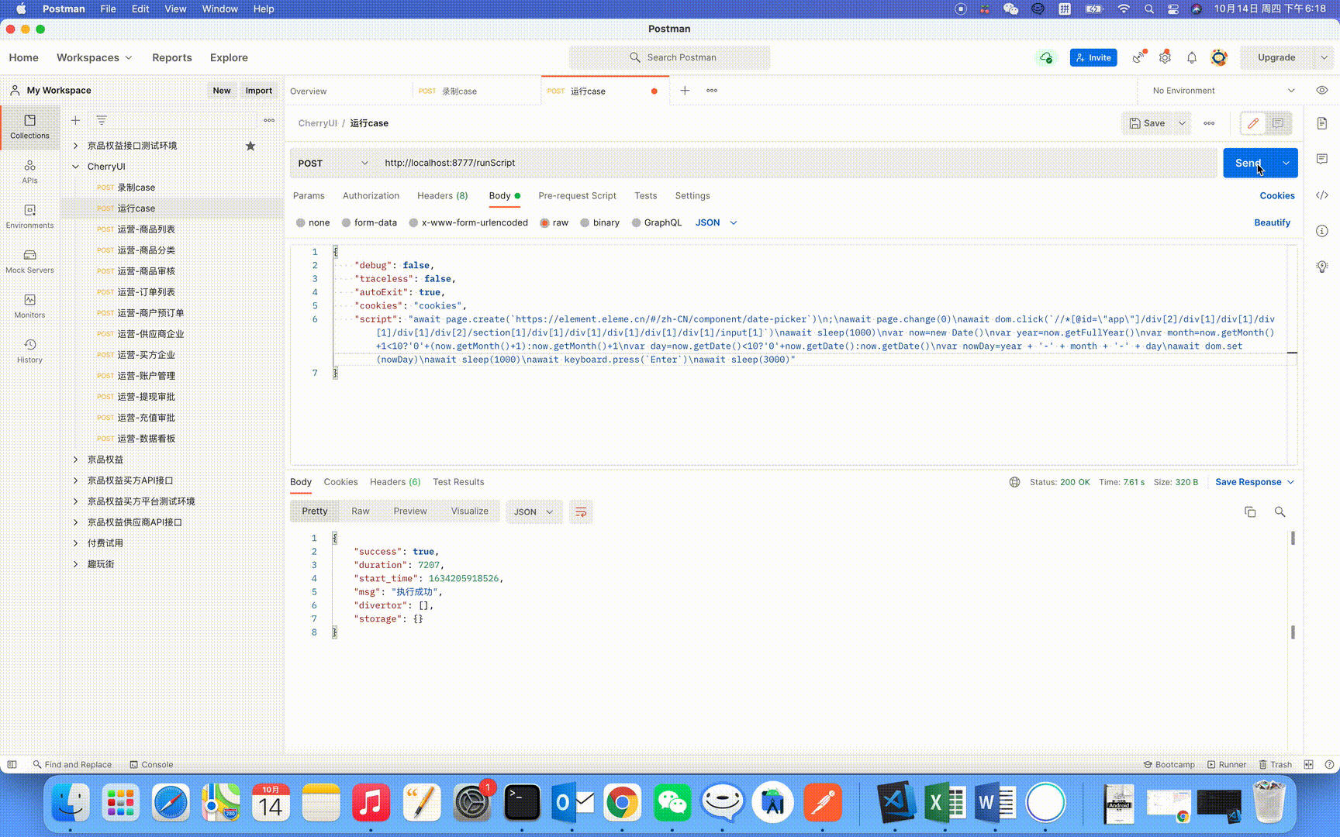Open the response Test Results tab
The height and width of the screenshot is (837, 1340).
pos(458,482)
